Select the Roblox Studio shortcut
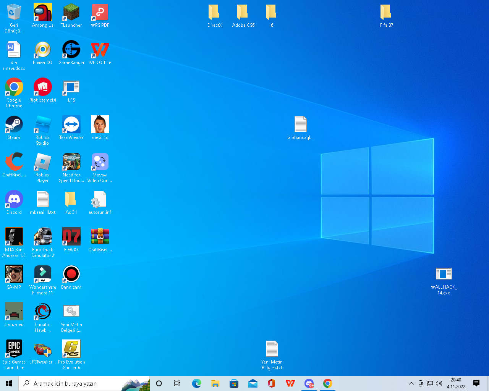Image resolution: width=489 pixels, height=391 pixels. coord(43,124)
